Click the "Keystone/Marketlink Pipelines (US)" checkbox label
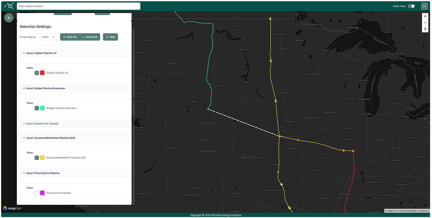 pyautogui.click(x=66, y=157)
